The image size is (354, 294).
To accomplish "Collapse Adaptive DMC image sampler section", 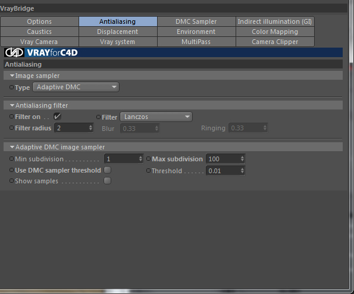I will pyautogui.click(x=12, y=147).
